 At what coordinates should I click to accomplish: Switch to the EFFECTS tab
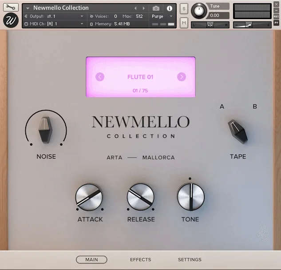pos(141,260)
